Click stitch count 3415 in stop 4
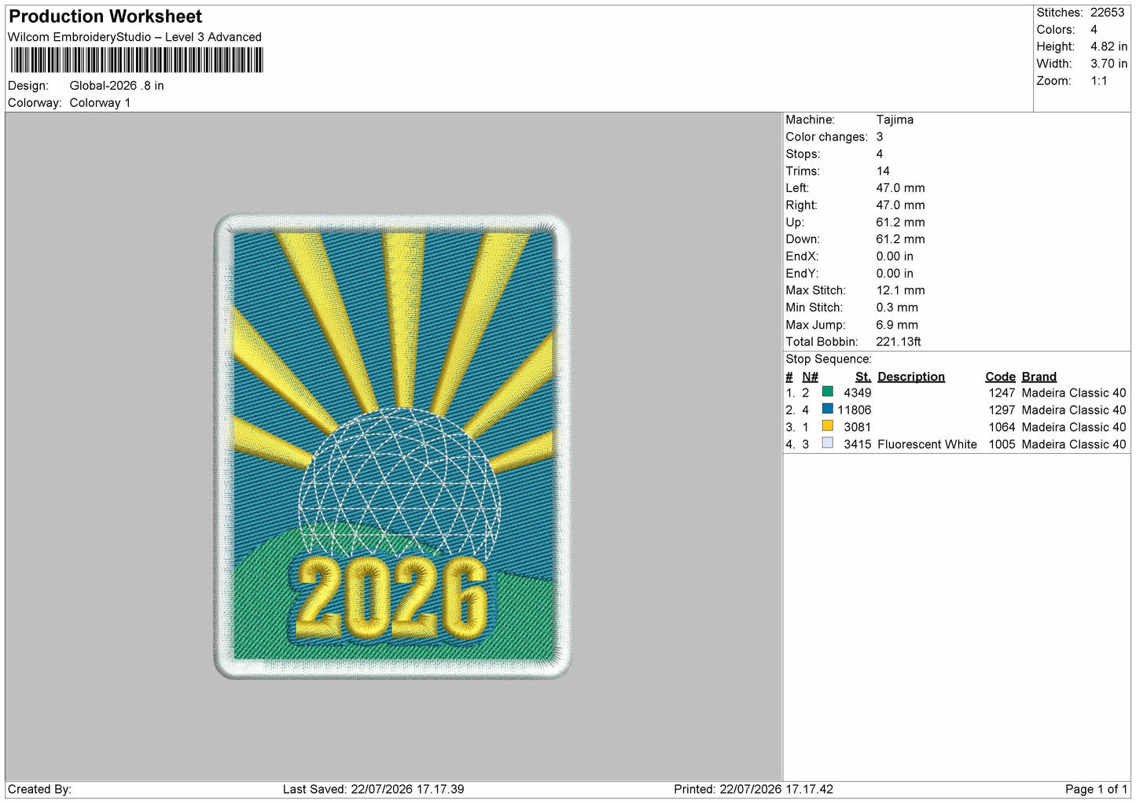Image resolution: width=1136 pixels, height=803 pixels. click(x=858, y=445)
